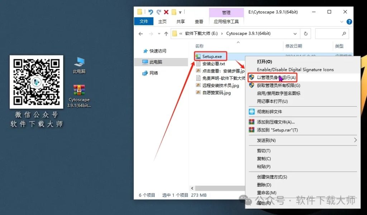Image resolution: width=367 pixels, height=215 pixels.
Task: Click the shredder icon beside 彻底粉碎文件
Action: tap(251, 112)
